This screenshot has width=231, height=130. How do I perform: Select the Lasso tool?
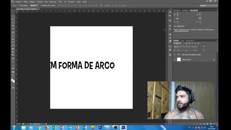point(13,19)
